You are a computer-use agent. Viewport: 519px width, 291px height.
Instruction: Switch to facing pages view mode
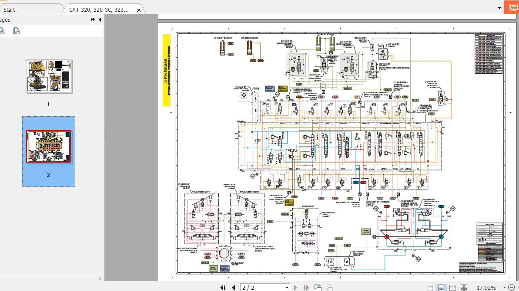coord(452,287)
